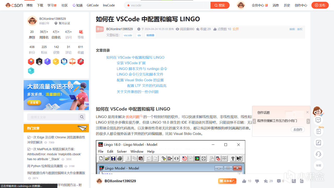Click the vscode article tag
The image size is (334, 188).
tap(128, 35)
